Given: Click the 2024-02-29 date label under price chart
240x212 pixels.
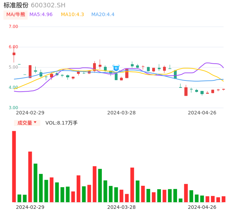Looking at the screenshot, I should [30, 113].
